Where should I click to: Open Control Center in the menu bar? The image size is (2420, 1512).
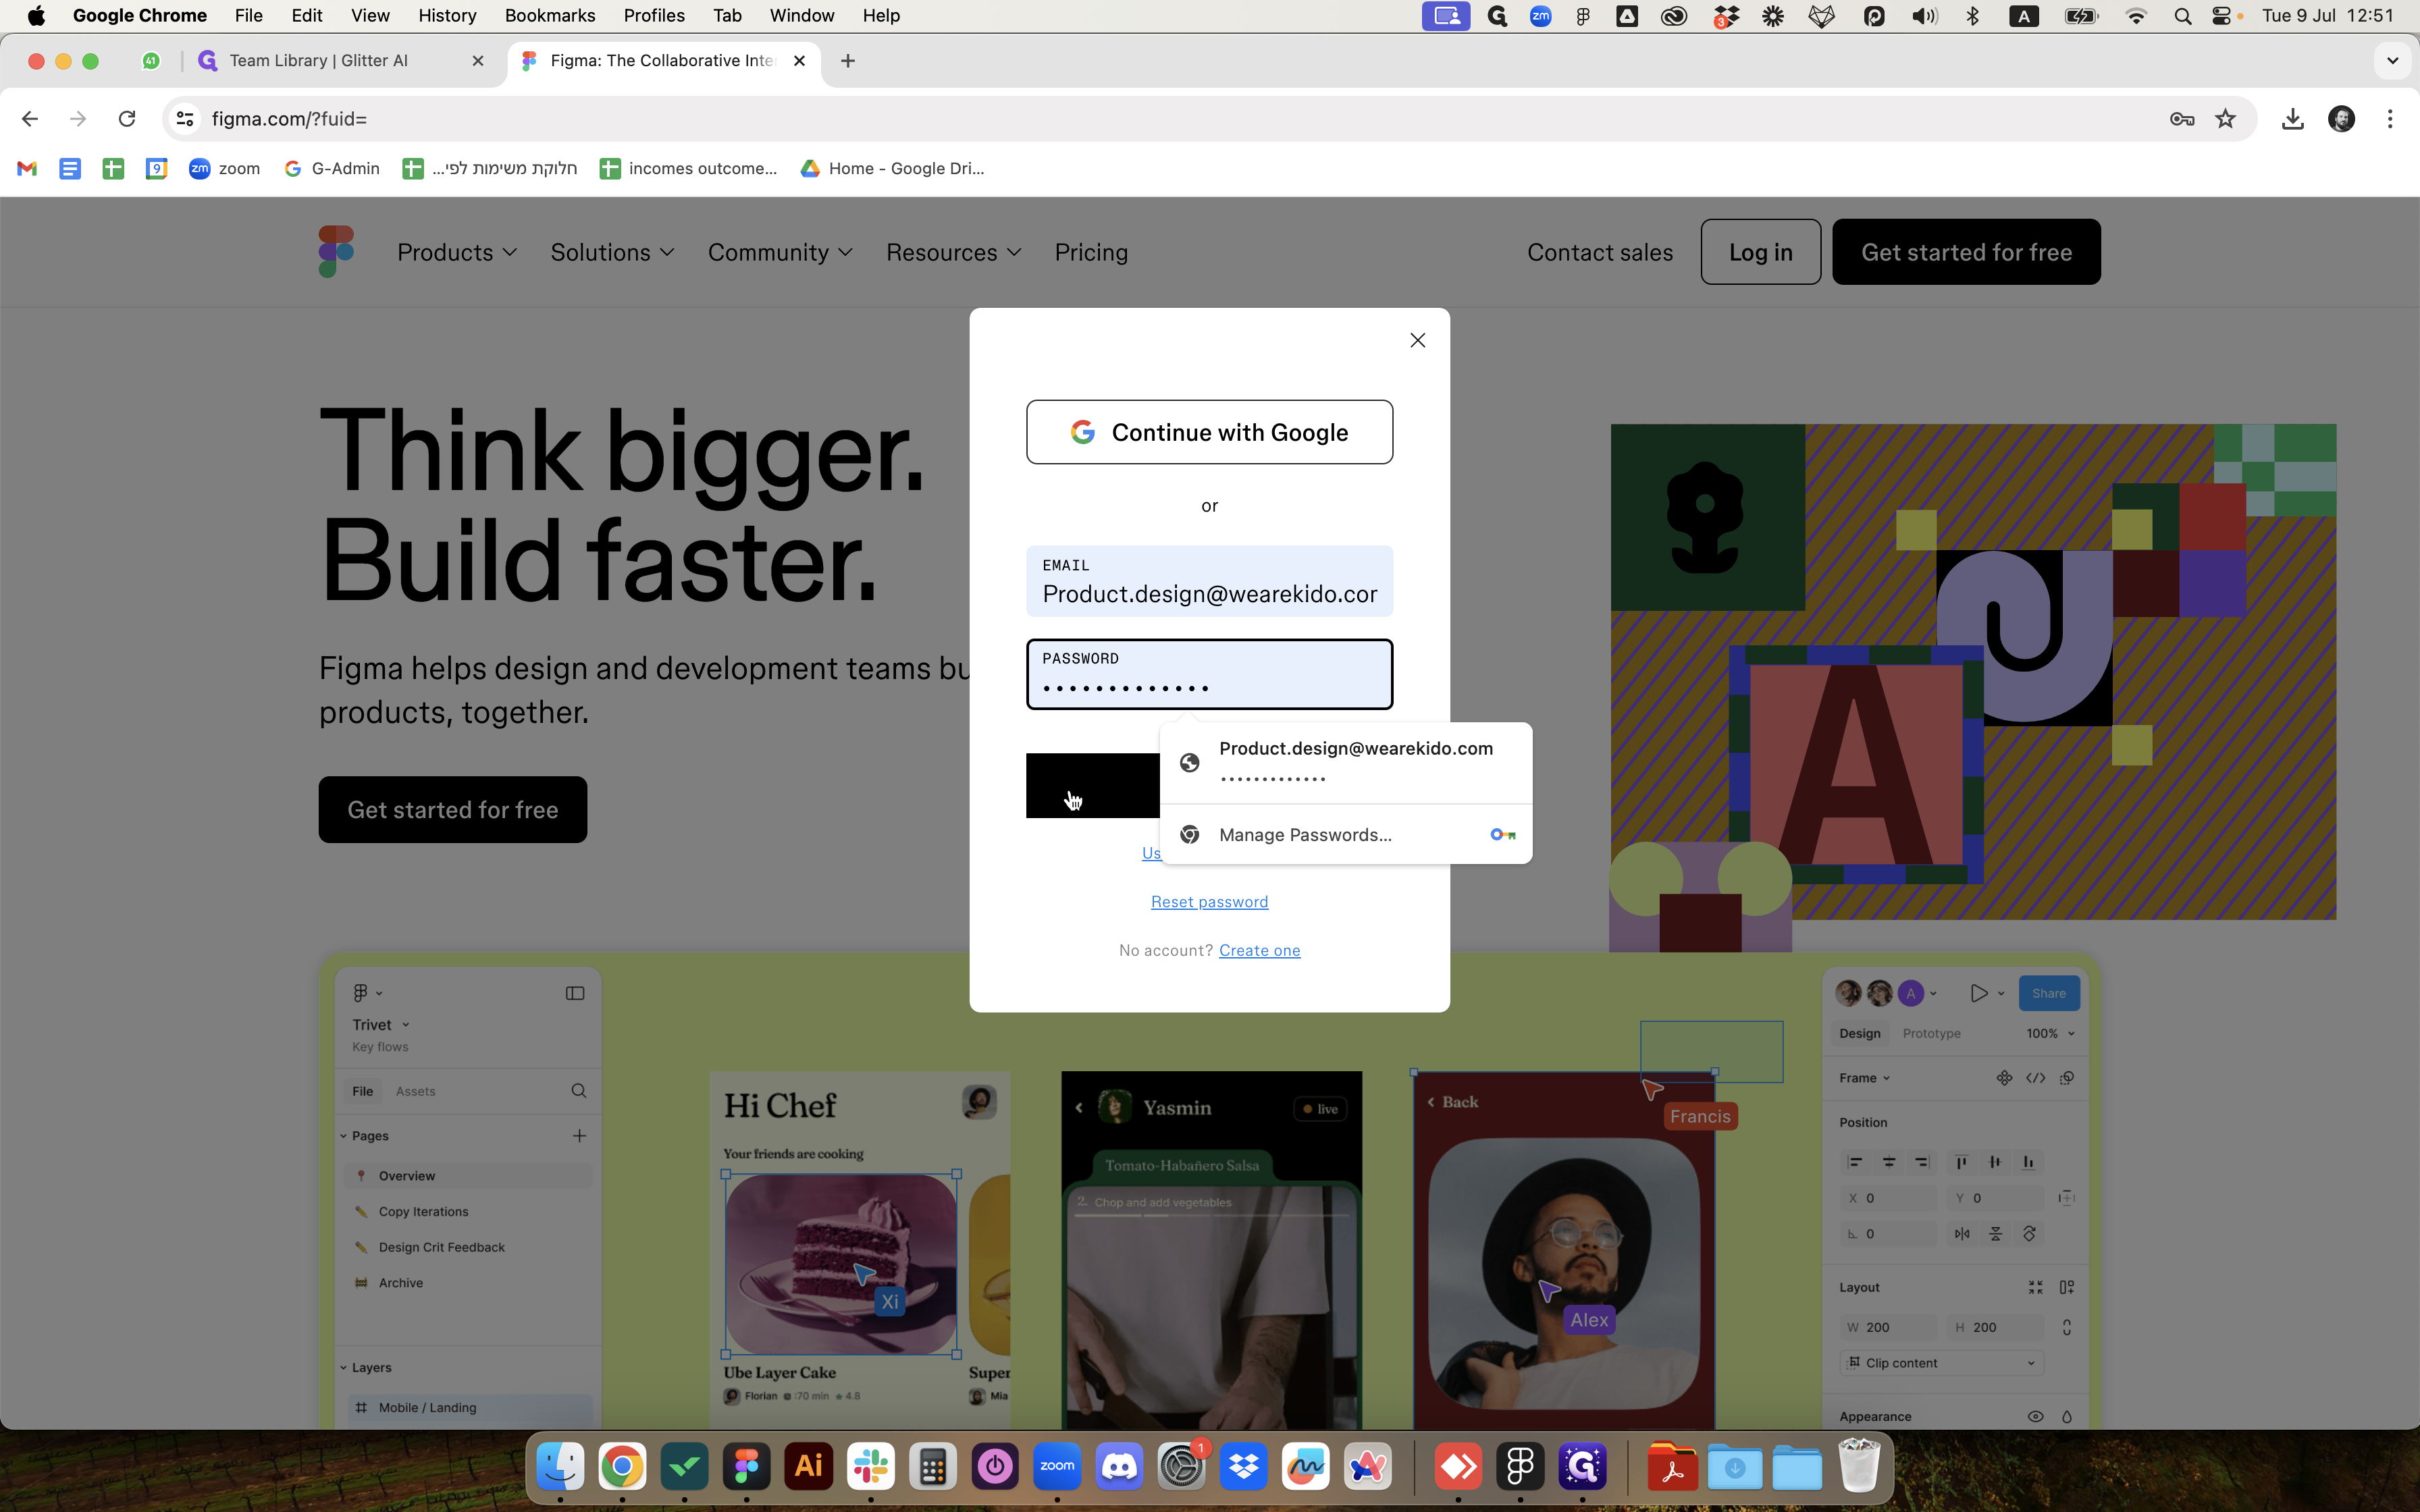pos(2222,16)
